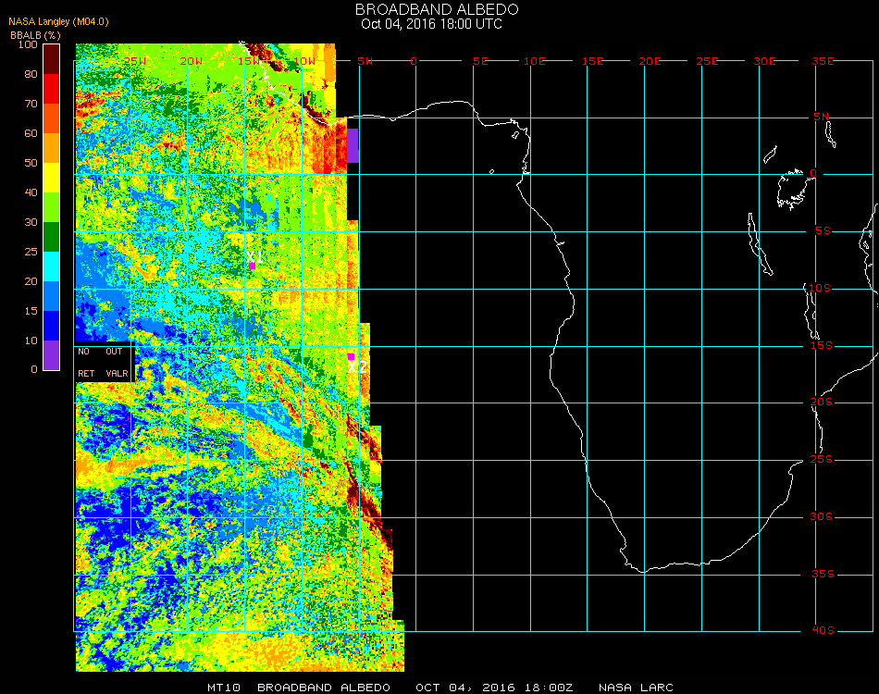Click the purple no-data rectangle near 5W

click(x=353, y=146)
